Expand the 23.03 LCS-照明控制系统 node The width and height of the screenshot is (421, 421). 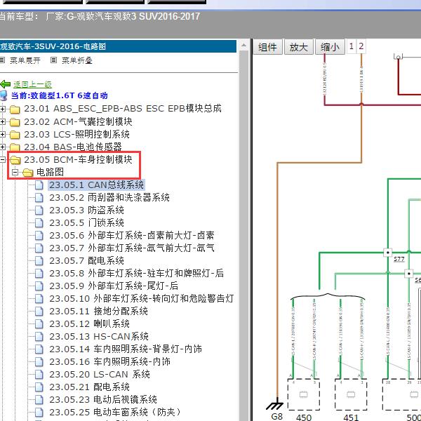click(2, 135)
